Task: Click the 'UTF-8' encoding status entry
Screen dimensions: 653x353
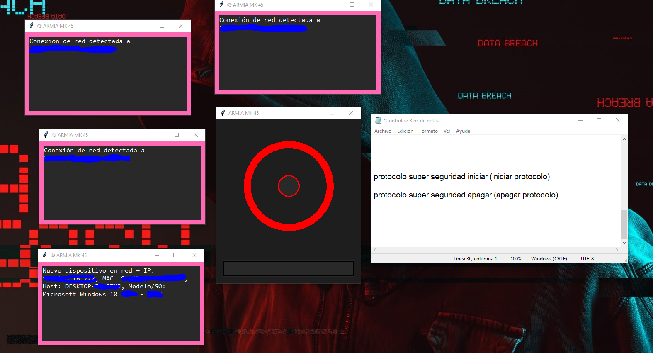Action: (x=587, y=259)
